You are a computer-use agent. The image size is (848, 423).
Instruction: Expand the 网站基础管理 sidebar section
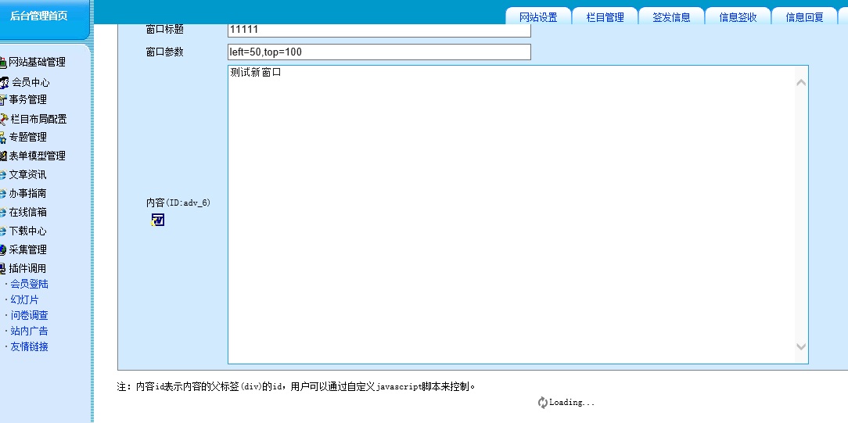coord(37,62)
